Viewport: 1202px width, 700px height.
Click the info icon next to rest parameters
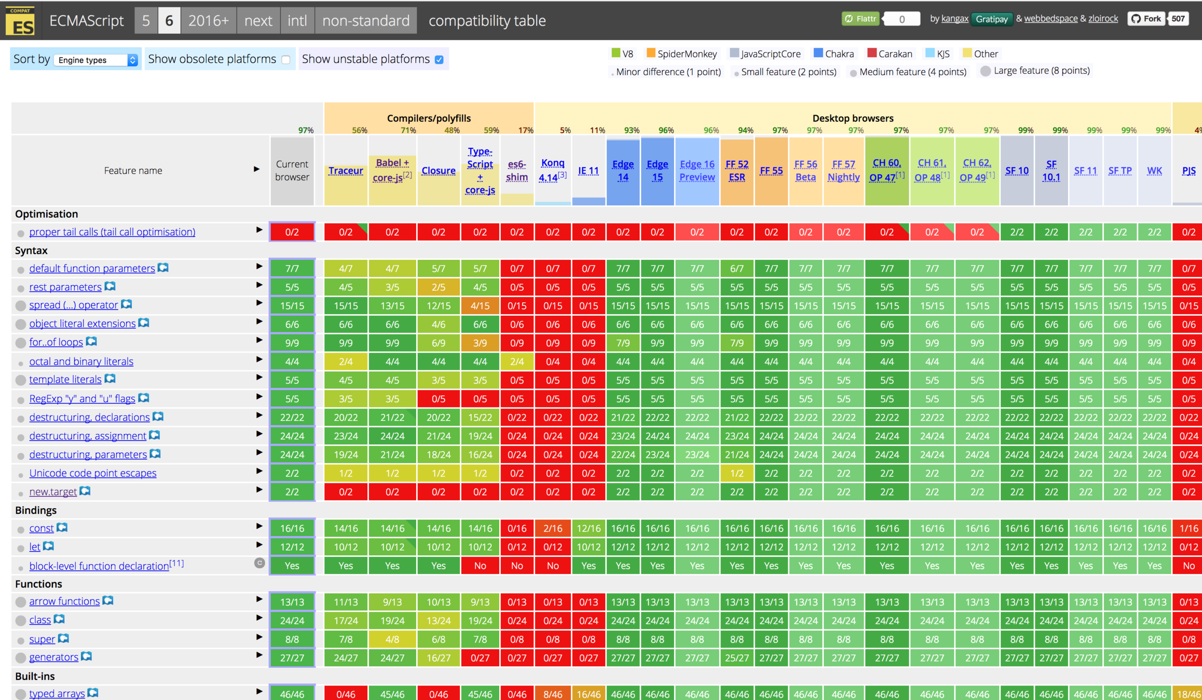[x=110, y=286]
